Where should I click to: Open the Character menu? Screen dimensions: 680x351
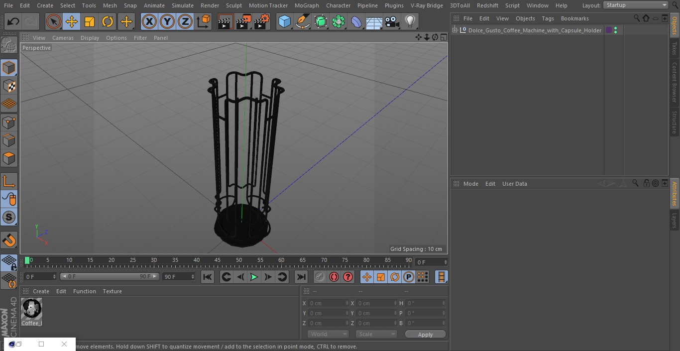(x=338, y=5)
